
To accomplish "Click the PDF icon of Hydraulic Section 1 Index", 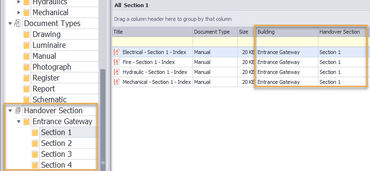I will (x=117, y=72).
